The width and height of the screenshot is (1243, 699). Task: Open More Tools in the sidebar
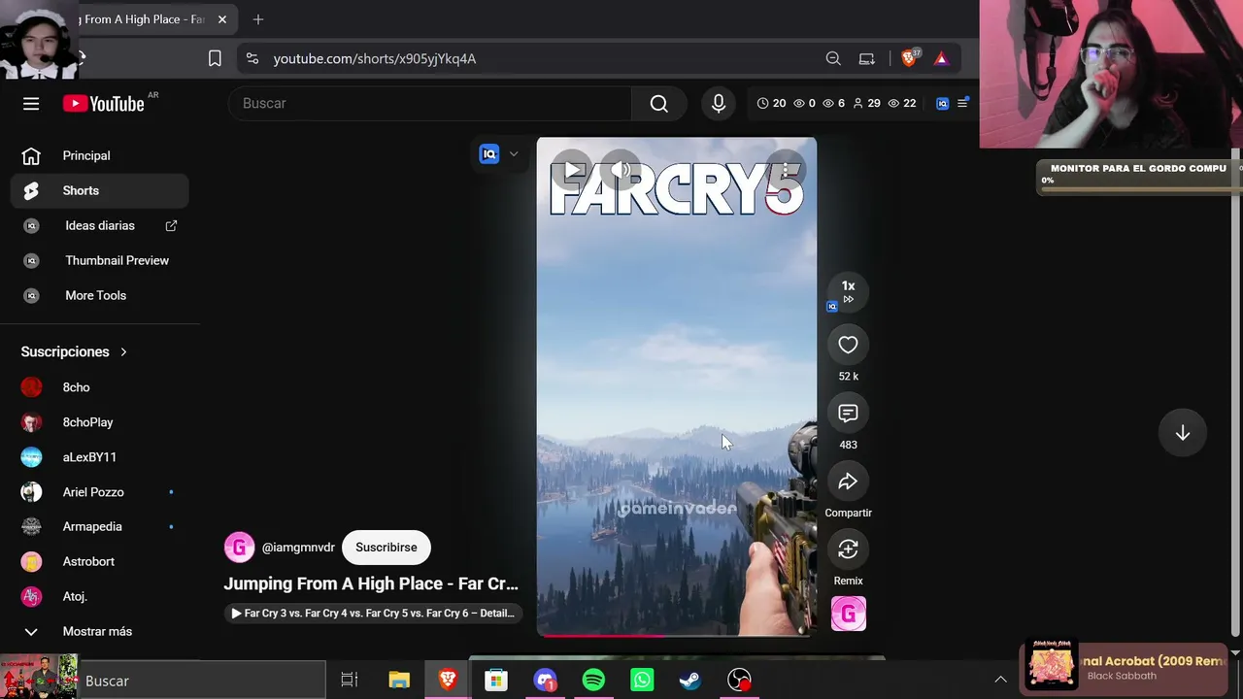coord(100,295)
